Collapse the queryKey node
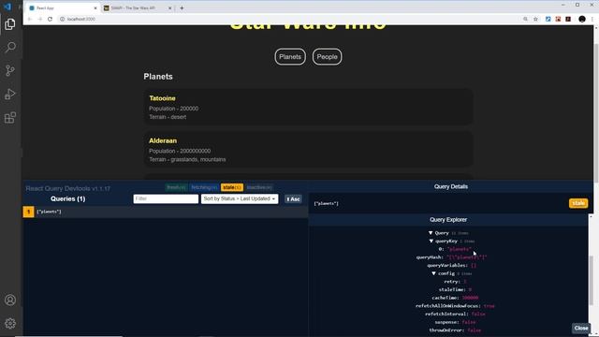Viewport: 599px width, 337px height. pos(431,242)
